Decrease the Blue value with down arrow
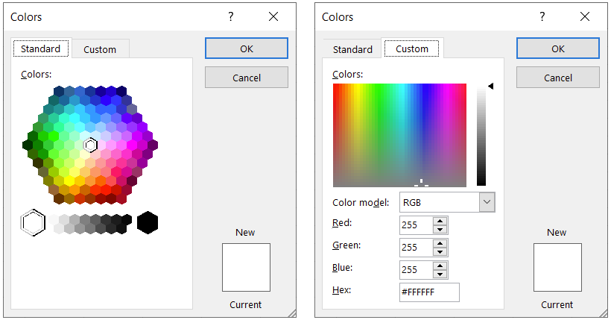 (x=440, y=274)
